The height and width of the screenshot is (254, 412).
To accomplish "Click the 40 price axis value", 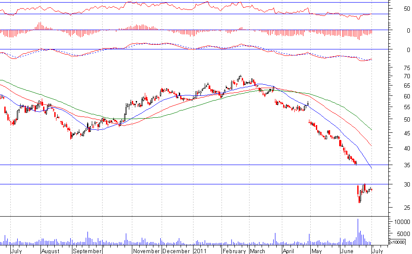I will tap(407, 148).
